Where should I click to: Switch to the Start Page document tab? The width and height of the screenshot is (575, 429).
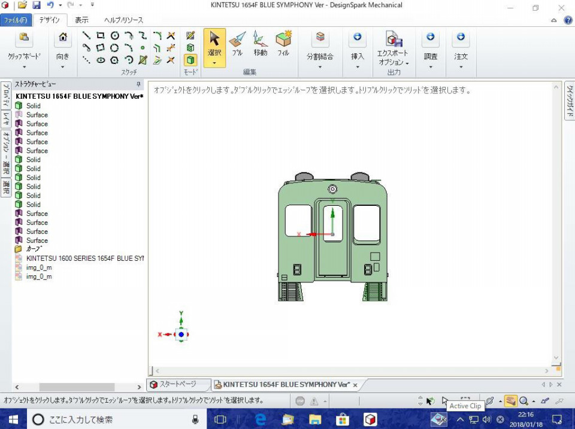tap(179, 384)
